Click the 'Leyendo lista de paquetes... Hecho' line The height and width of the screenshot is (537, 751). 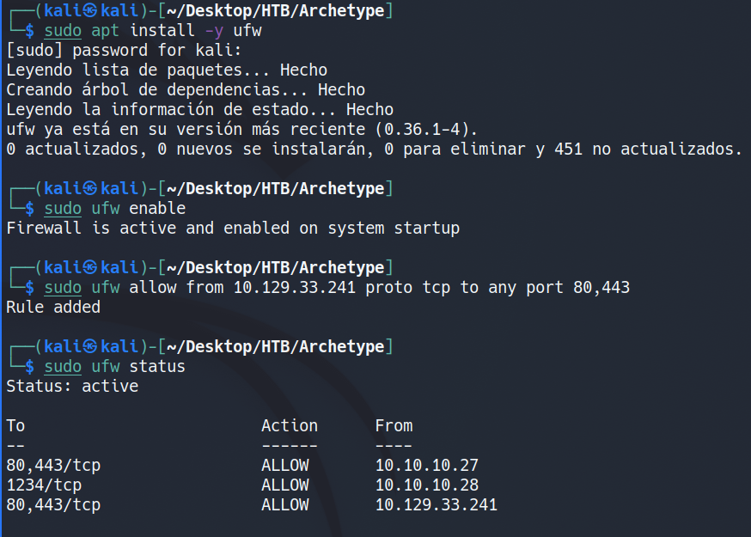point(167,70)
